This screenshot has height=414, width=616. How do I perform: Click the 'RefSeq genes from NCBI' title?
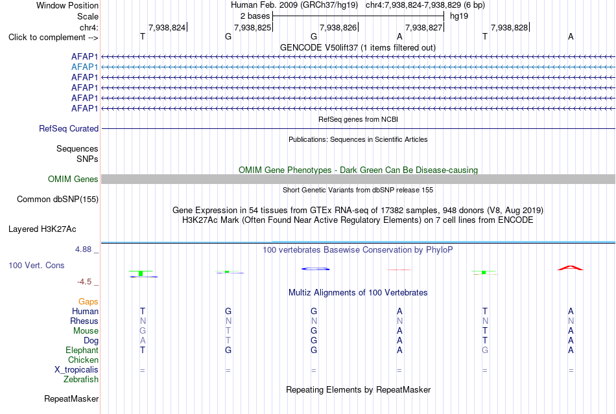[358, 119]
